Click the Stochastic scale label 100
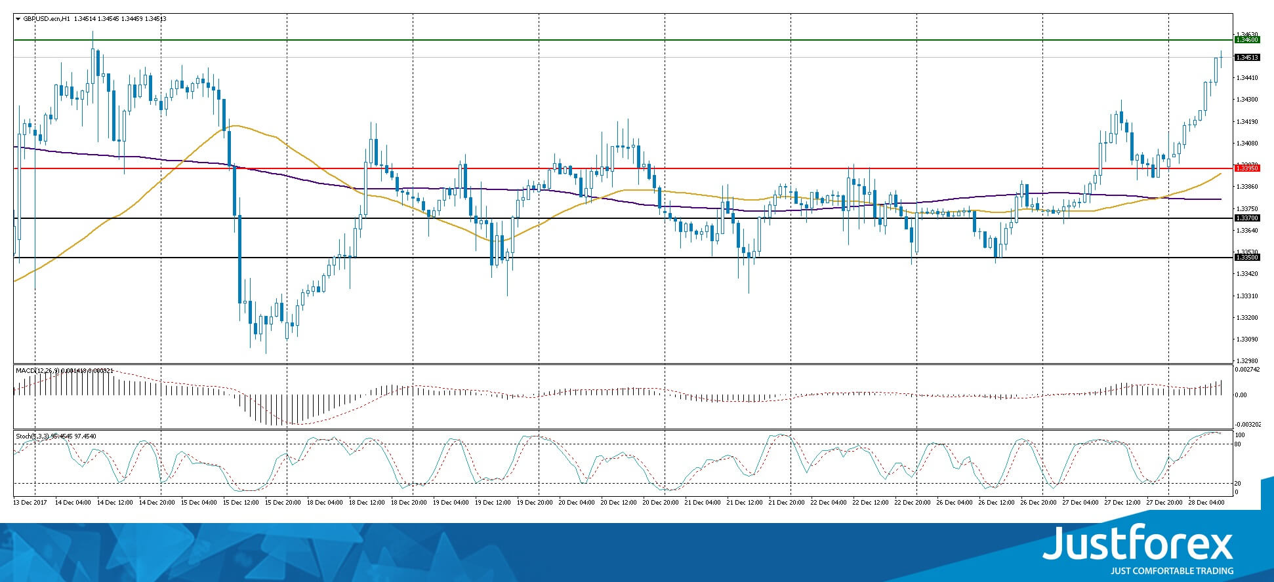The image size is (1274, 582). tap(1240, 435)
